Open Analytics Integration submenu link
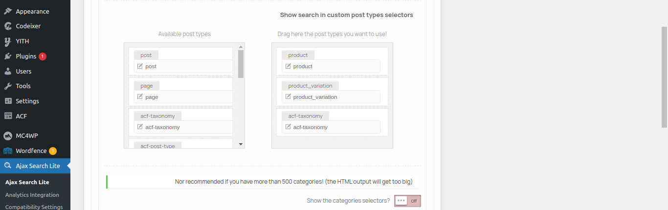The height and width of the screenshot is (210, 668). [32, 195]
